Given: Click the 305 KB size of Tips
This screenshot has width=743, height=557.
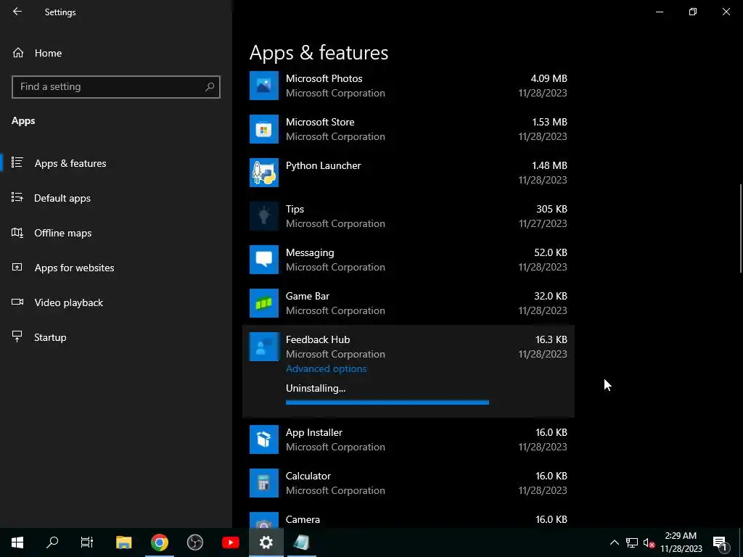Looking at the screenshot, I should (x=551, y=210).
